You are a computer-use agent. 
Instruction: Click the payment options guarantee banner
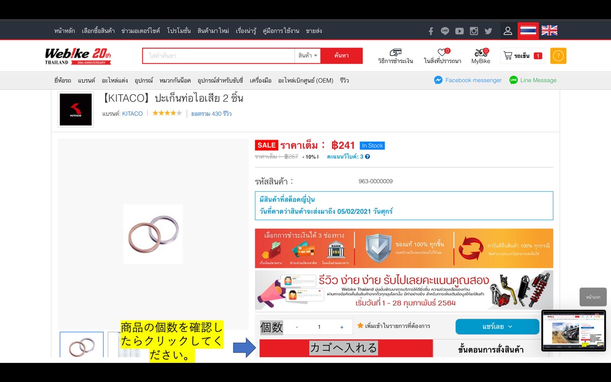click(404, 248)
